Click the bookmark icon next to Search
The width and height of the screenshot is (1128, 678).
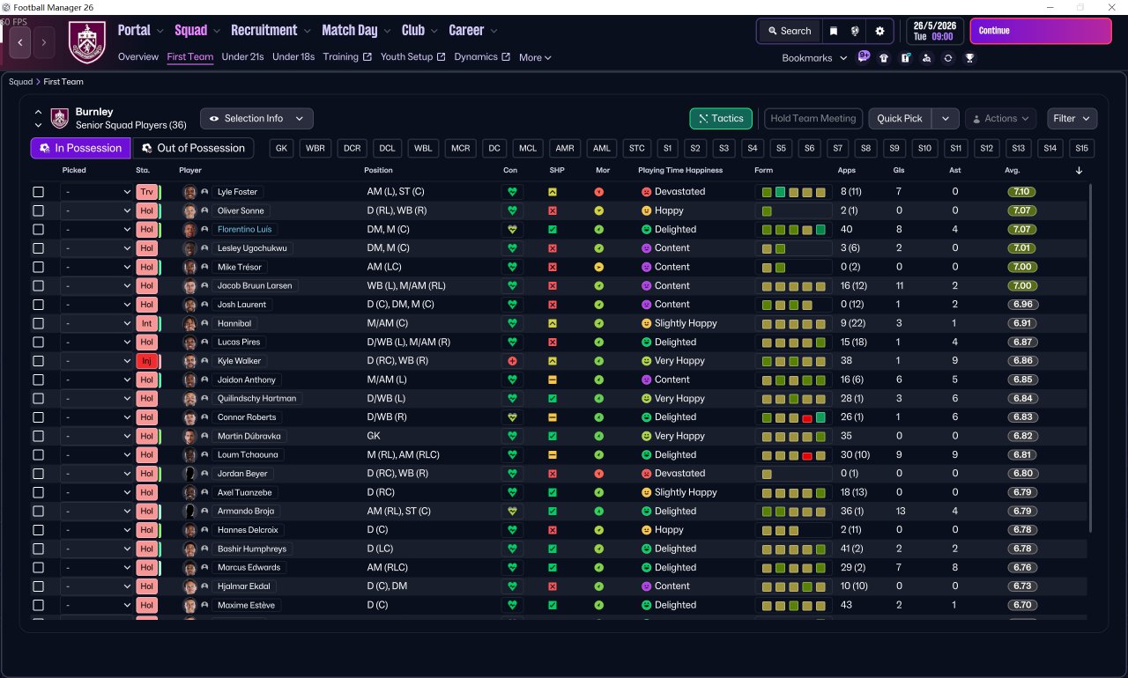coord(834,31)
